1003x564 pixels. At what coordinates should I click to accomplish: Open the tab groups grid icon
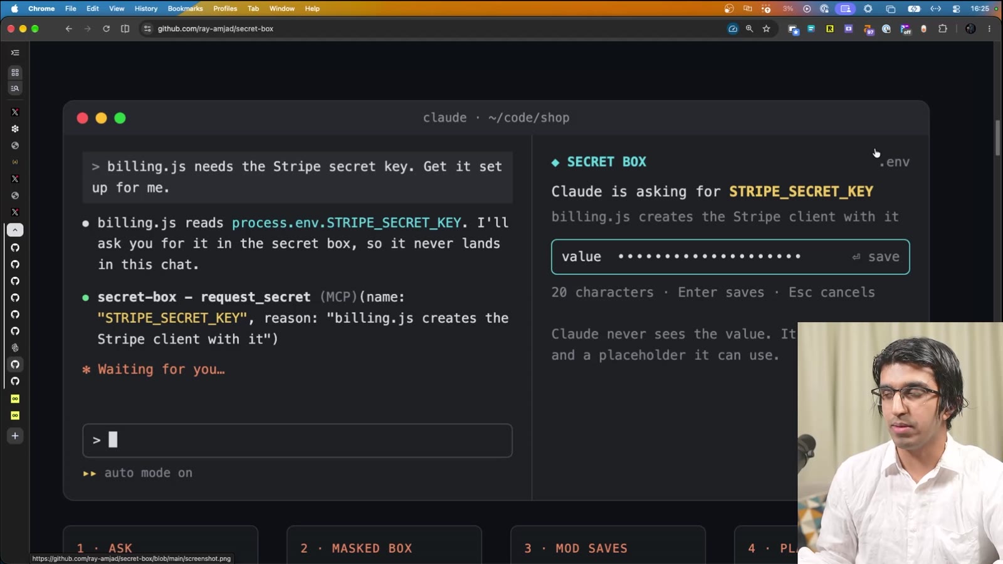15,73
